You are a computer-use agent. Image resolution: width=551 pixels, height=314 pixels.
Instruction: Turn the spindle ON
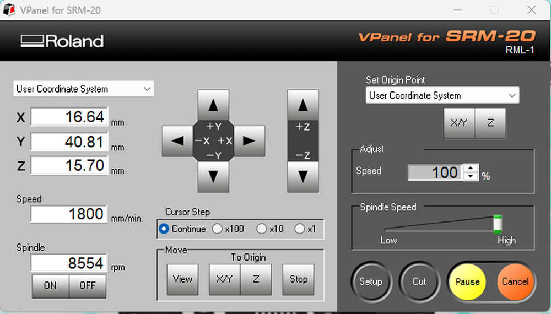pyautogui.click(x=50, y=285)
